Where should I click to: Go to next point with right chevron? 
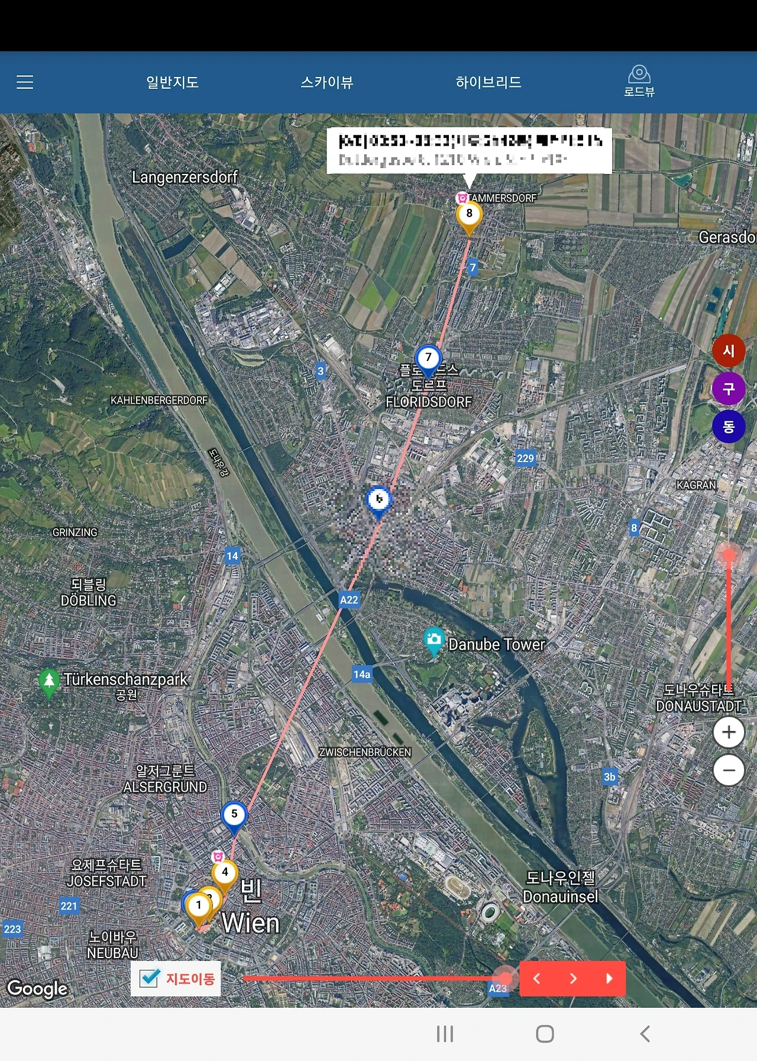pos(572,978)
